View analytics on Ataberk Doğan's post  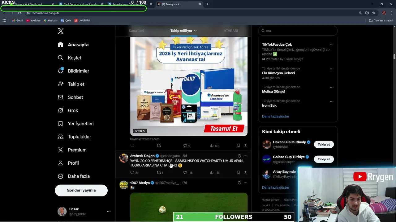coord(214,173)
